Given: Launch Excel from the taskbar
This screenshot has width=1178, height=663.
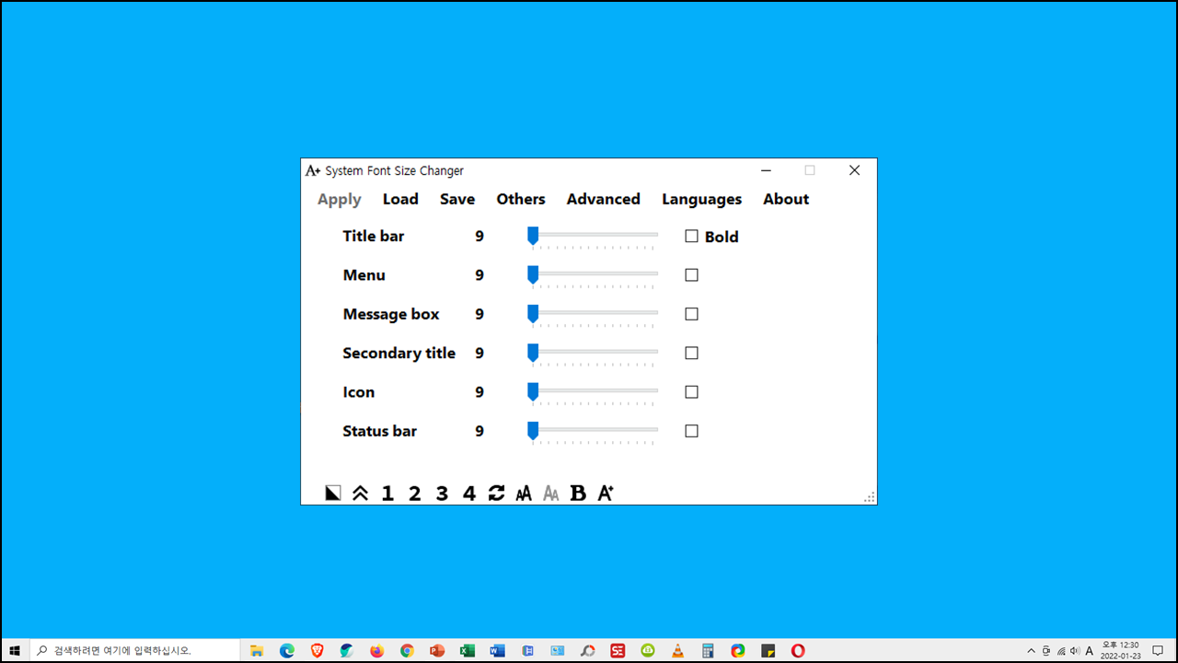Looking at the screenshot, I should tap(468, 650).
